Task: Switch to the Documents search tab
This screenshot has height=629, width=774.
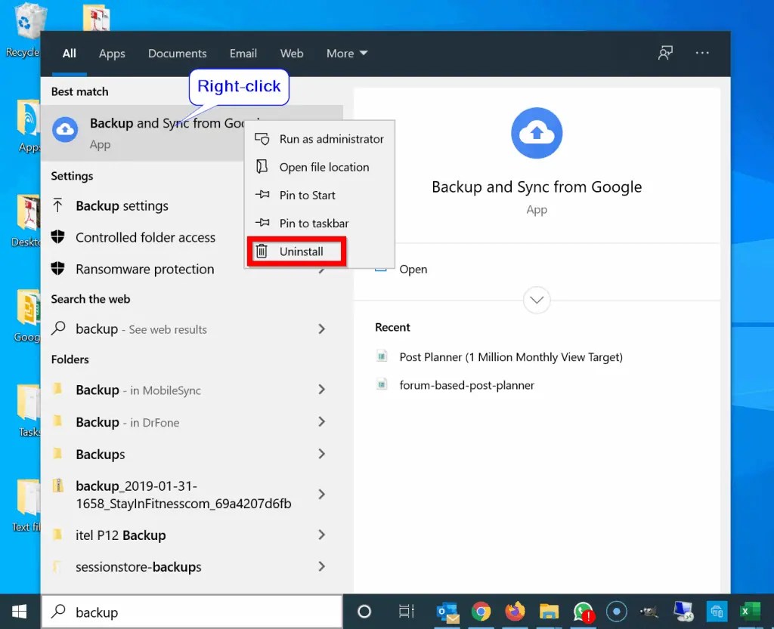Action: pos(177,53)
